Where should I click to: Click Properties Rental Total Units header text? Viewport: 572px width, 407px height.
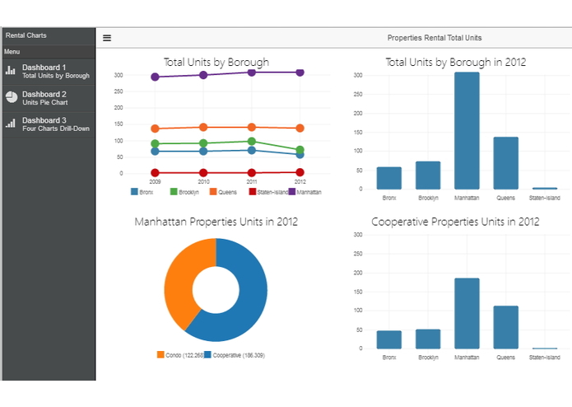434,38
